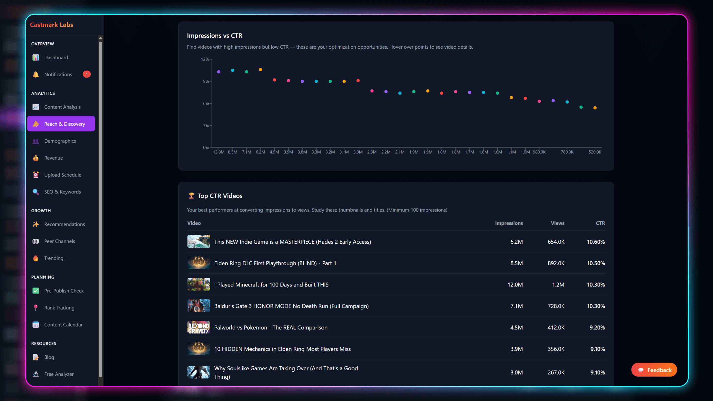713x401 pixels.
Task: Go to Peer Channels page
Action: tap(60, 241)
